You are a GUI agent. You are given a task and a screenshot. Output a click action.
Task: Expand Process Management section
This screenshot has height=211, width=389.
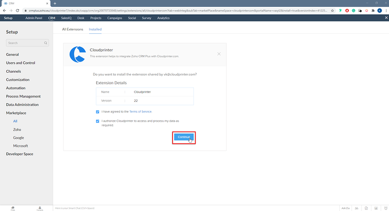23,96
